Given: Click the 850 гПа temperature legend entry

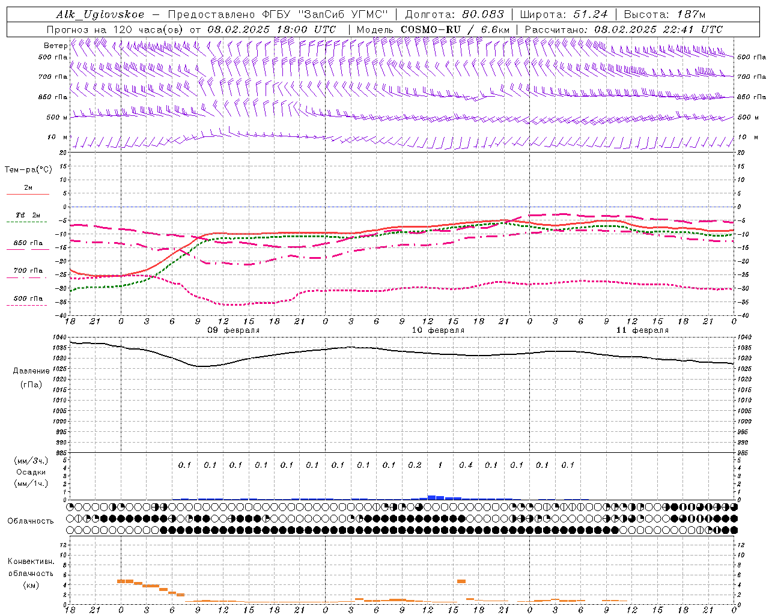Looking at the screenshot, I should coord(28,243).
